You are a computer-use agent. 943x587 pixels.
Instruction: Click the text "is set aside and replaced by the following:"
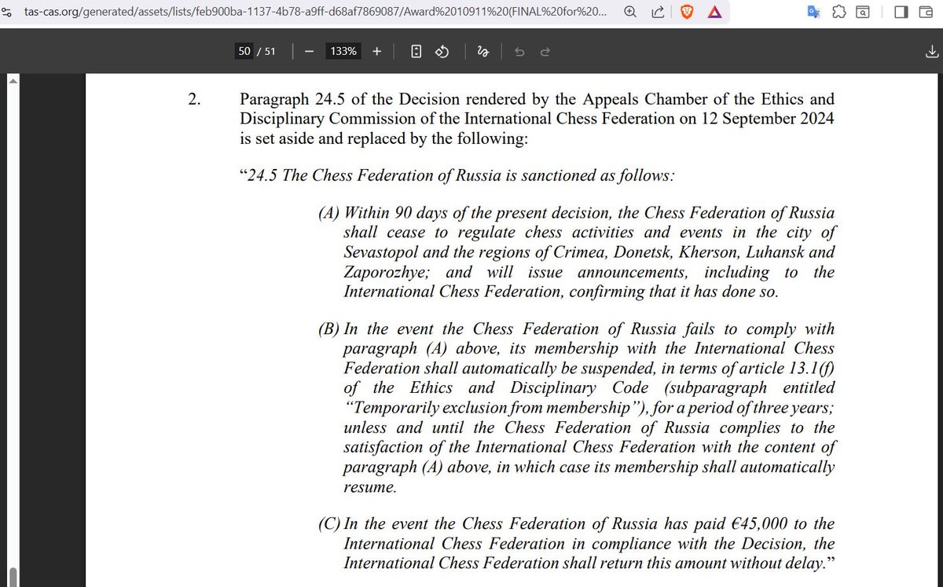pyautogui.click(x=385, y=139)
